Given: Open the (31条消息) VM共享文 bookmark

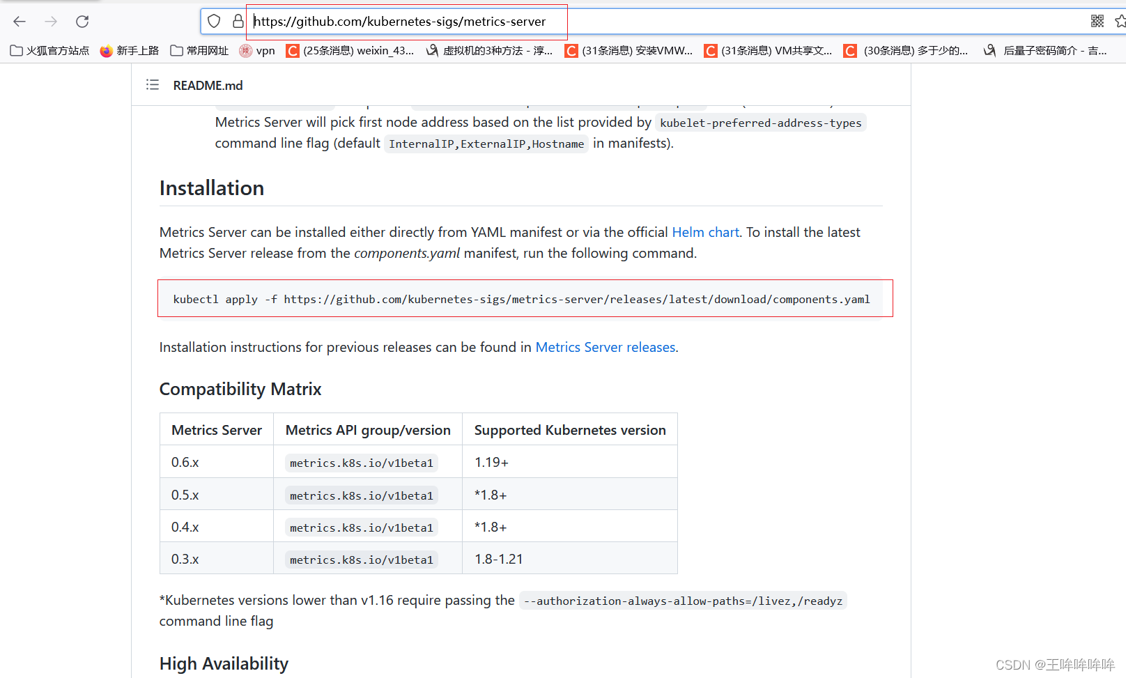Looking at the screenshot, I should coord(768,51).
